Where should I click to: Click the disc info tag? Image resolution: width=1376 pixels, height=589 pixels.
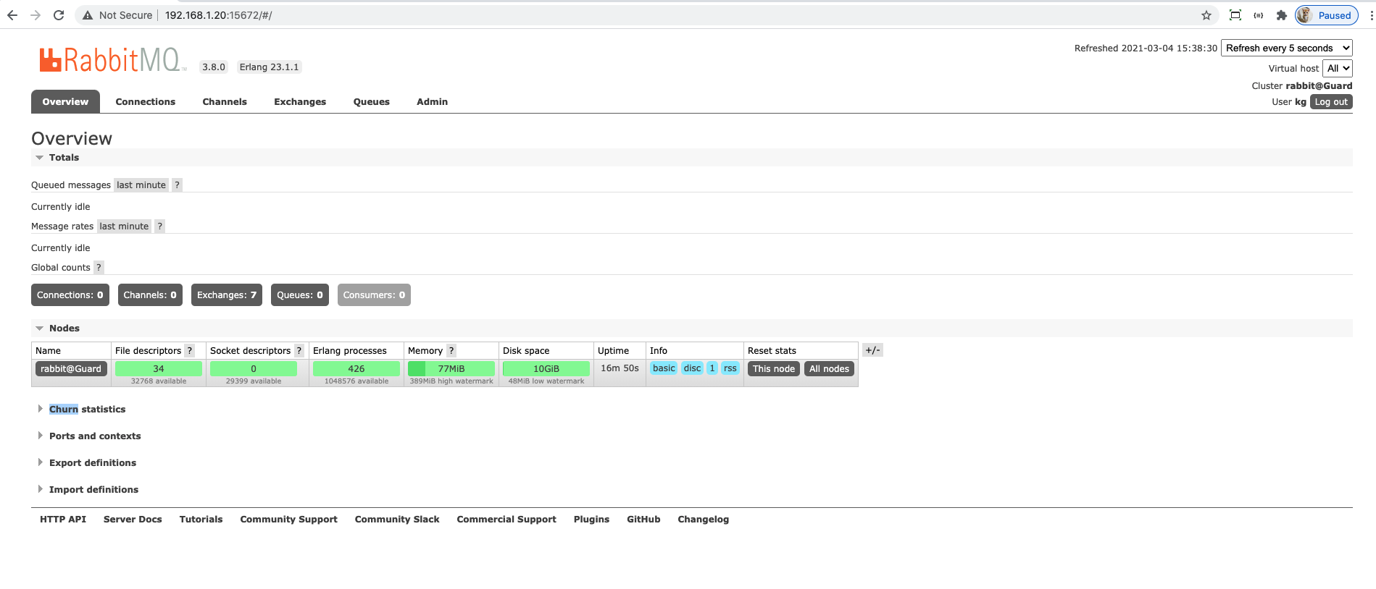pos(692,368)
